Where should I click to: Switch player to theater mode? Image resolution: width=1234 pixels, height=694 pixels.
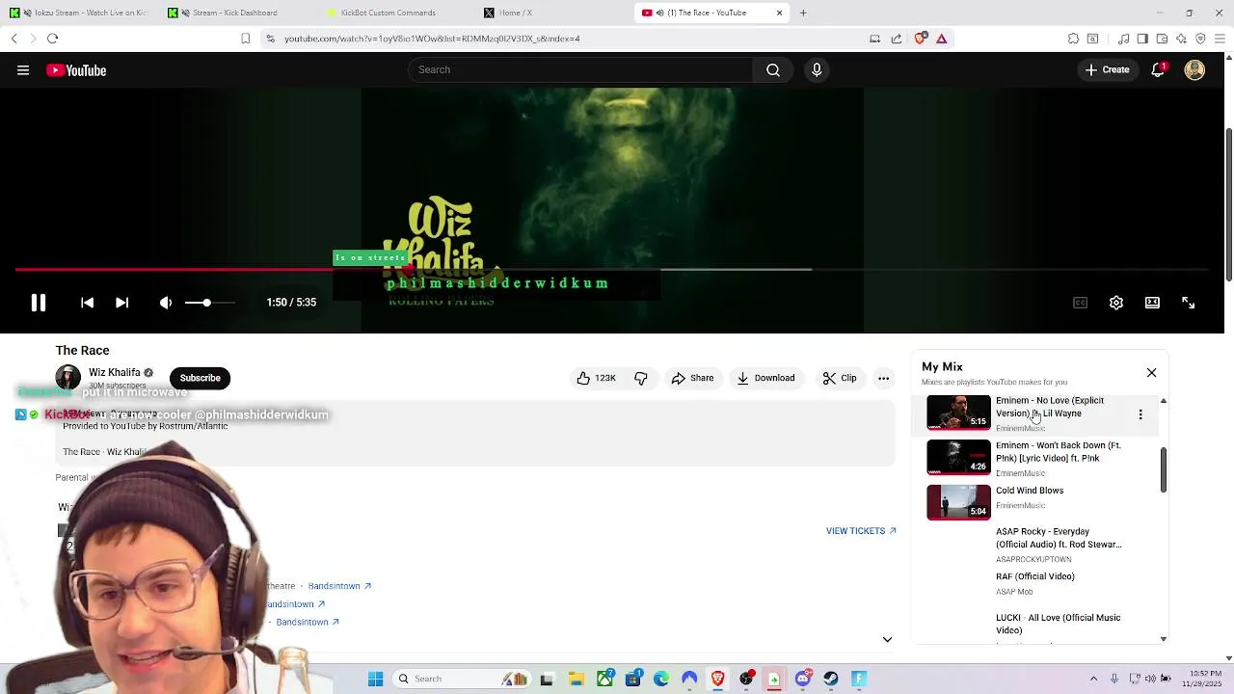coord(1152,303)
